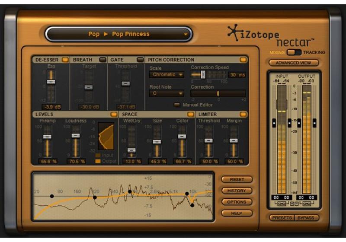Image resolution: width=346 pixels, height=242 pixels.
Task: Click the Advanced View button
Action: tap(294, 63)
